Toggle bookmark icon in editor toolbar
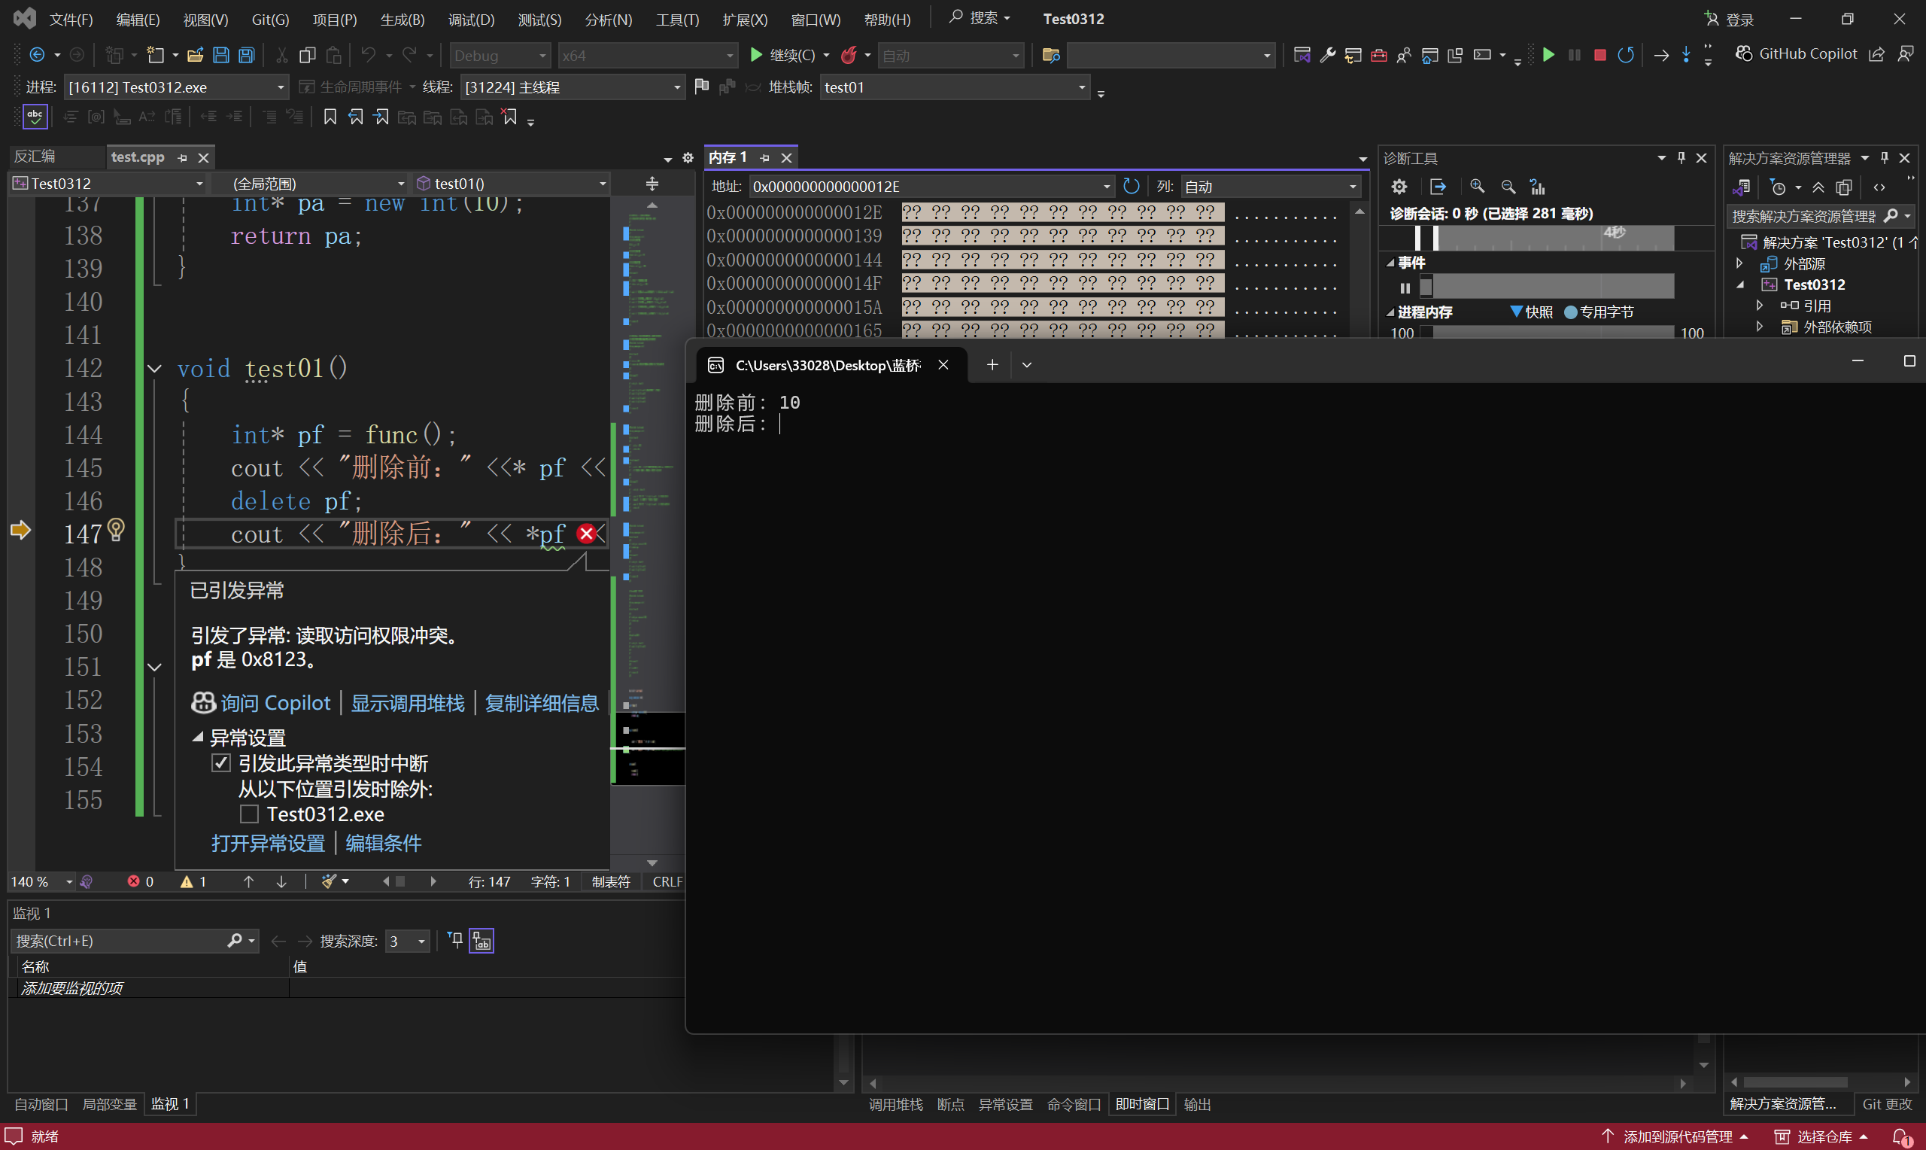 tap(330, 117)
